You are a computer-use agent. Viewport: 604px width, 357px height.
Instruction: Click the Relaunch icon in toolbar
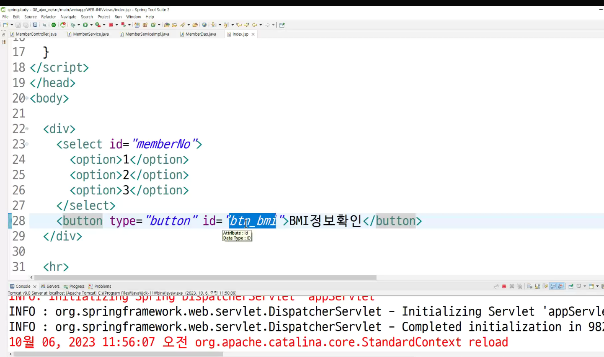[x=63, y=25]
